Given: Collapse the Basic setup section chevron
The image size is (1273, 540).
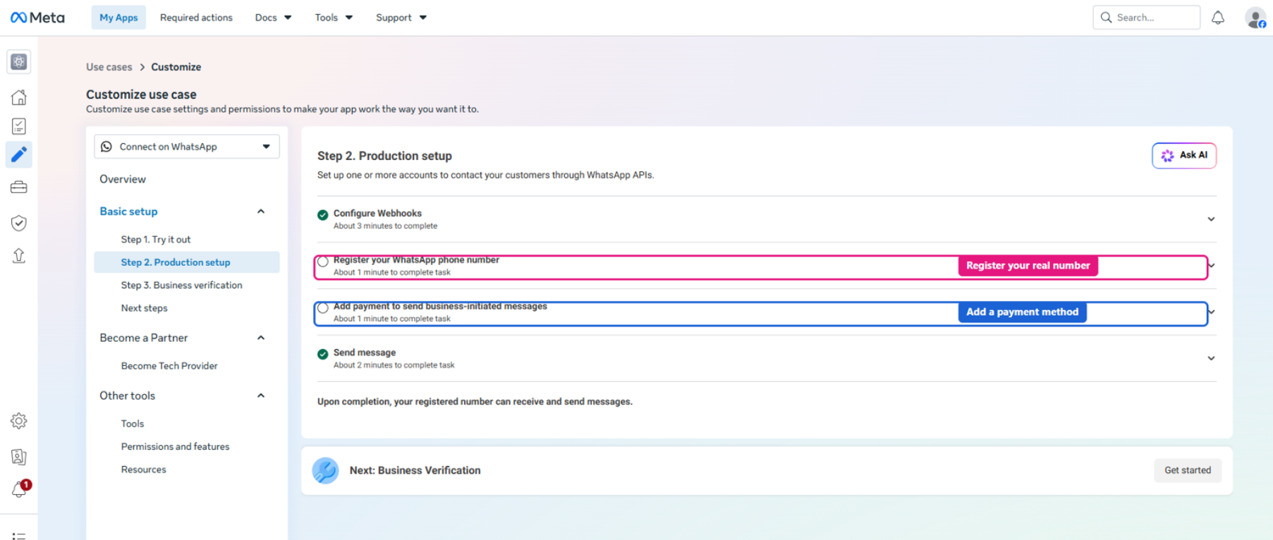Looking at the screenshot, I should (261, 211).
